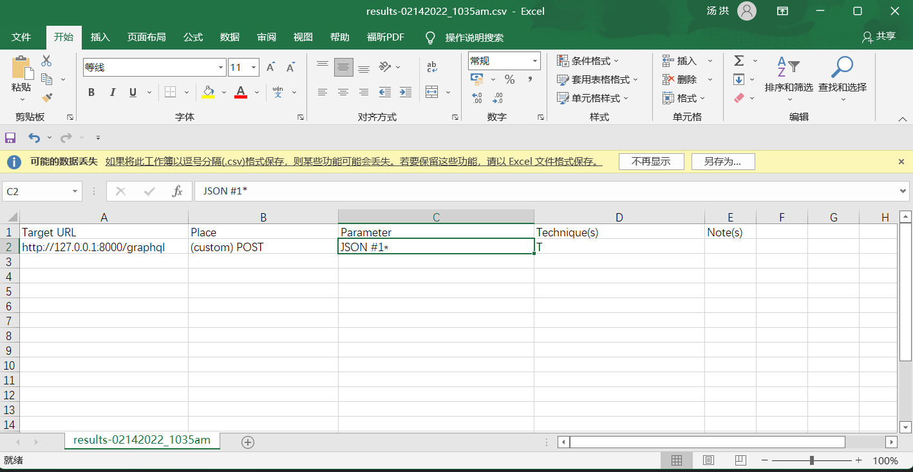Open the 格式 cells dropdown
The height and width of the screenshot is (472, 913).
tap(684, 98)
